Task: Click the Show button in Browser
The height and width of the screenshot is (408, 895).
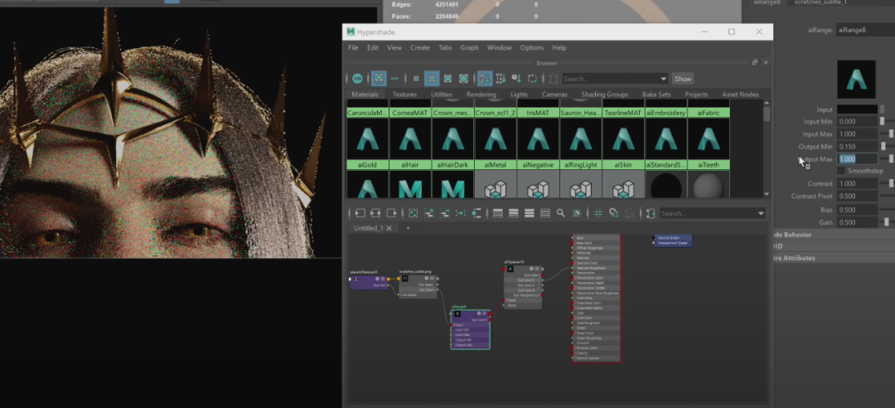Action: 682,79
